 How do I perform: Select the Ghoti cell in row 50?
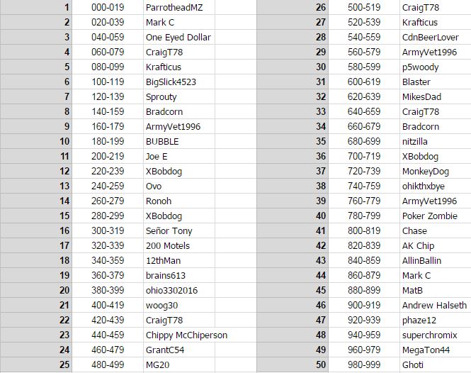coord(436,365)
